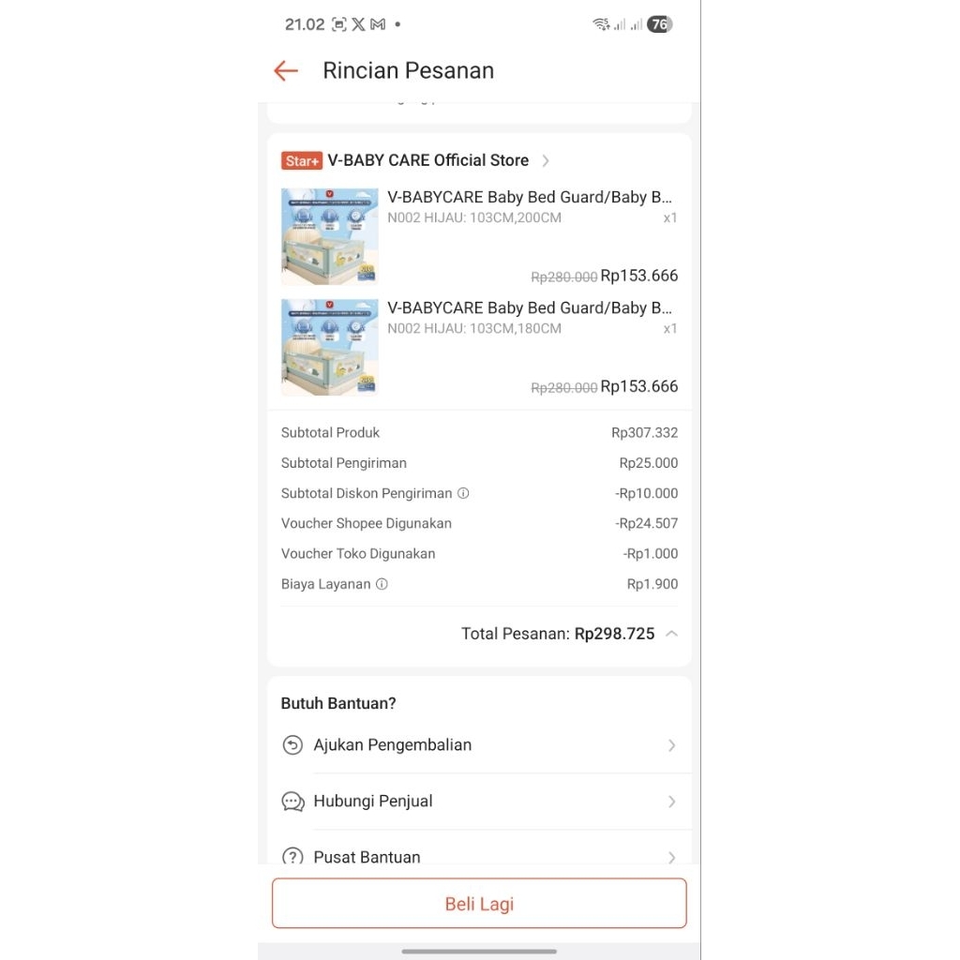The width and height of the screenshot is (960, 960).
Task: Open info icon beside Biaya Layanan
Action: point(382,584)
